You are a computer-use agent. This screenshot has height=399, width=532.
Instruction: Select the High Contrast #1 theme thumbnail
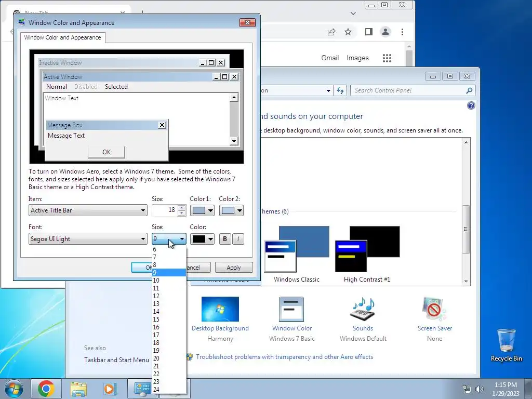point(367,249)
